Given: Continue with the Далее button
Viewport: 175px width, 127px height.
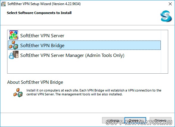Looking at the screenshot, I should click(x=135, y=120).
